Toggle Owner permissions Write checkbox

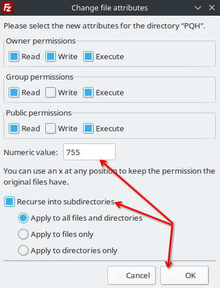tap(51, 56)
